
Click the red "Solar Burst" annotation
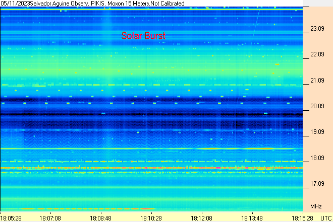pos(144,36)
